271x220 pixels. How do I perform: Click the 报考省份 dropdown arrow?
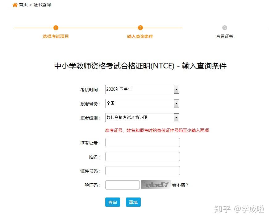[x=176, y=103]
